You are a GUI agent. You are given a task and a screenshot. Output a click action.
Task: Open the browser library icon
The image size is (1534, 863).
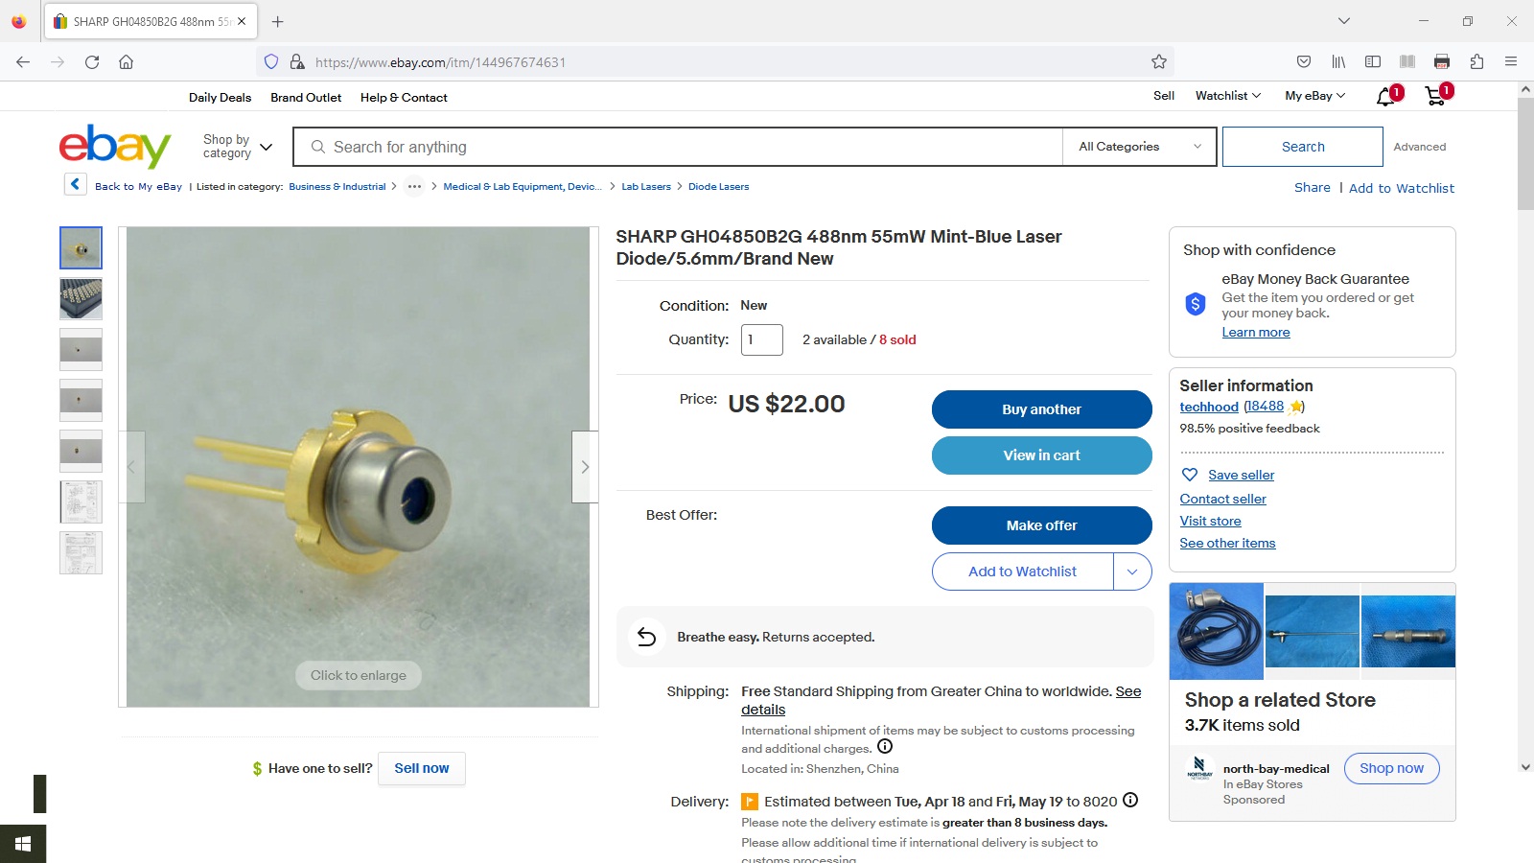coord(1338,62)
